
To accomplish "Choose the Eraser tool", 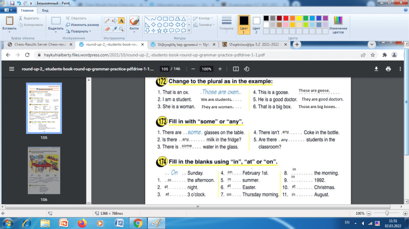I will pyautogui.click(x=107, y=29).
